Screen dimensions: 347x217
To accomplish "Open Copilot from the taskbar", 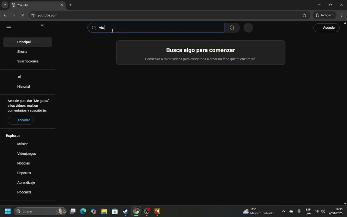I will point(94,211).
